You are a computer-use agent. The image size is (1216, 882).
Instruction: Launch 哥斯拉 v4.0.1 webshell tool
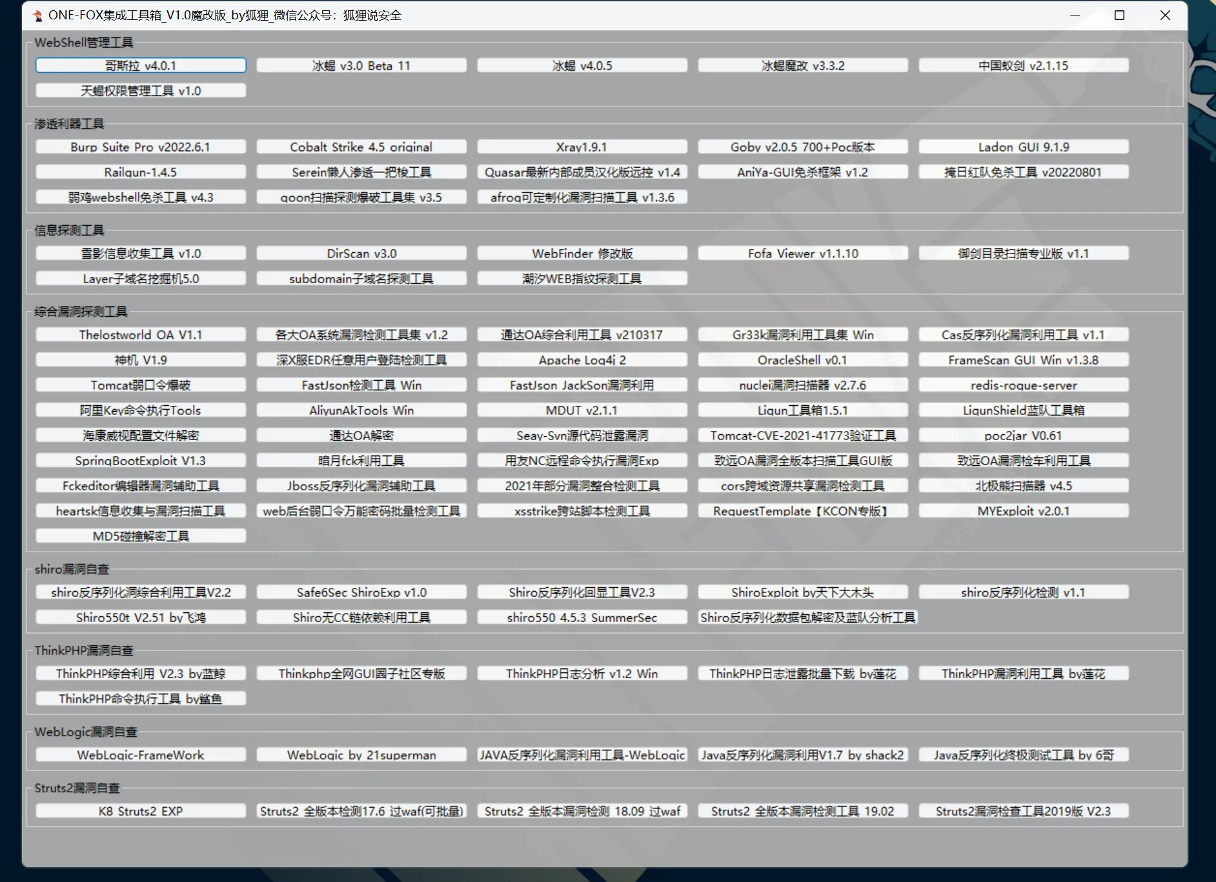(141, 66)
